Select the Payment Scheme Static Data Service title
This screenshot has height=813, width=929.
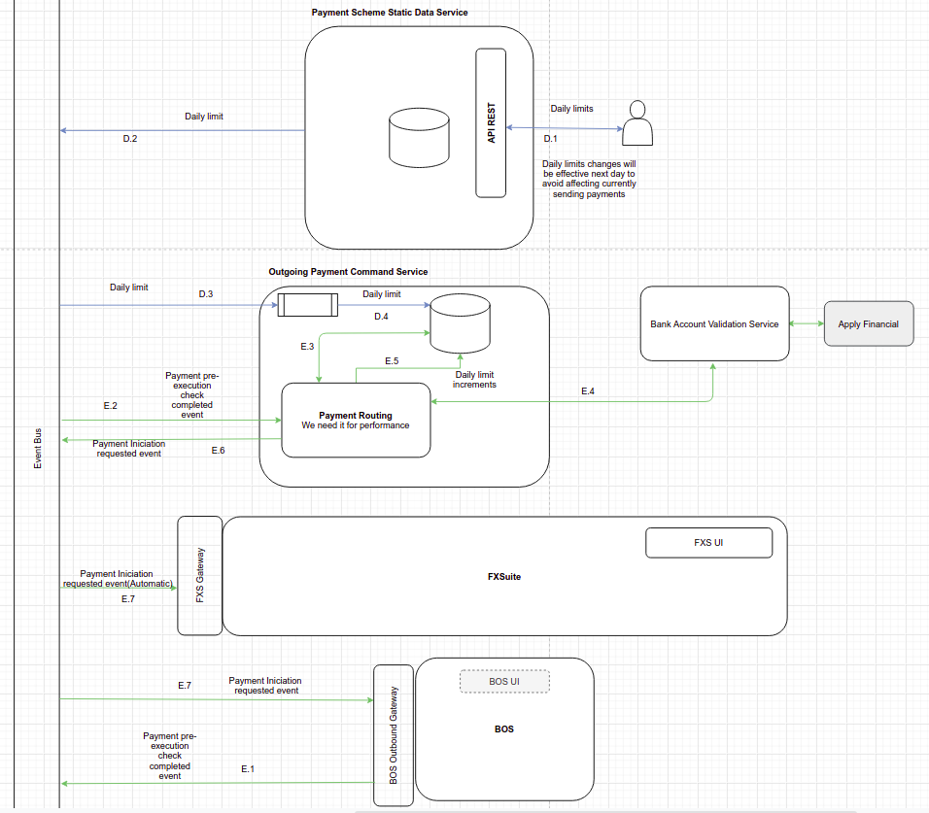pyautogui.click(x=390, y=13)
